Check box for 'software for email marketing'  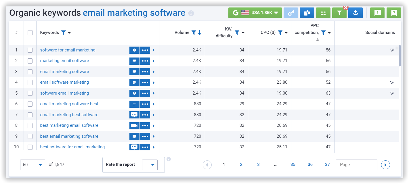click(30, 50)
